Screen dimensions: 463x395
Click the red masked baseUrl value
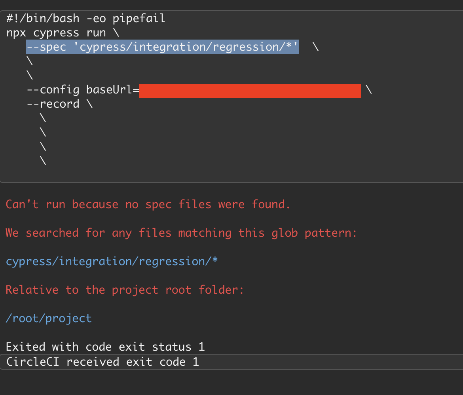click(x=249, y=91)
